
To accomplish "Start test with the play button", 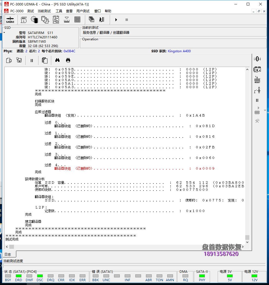I will click(x=116, y=20).
